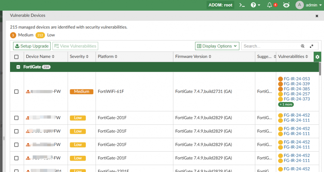Select the FortiWiFi-61F platform cell
The image size is (324, 172).
tap(134, 91)
